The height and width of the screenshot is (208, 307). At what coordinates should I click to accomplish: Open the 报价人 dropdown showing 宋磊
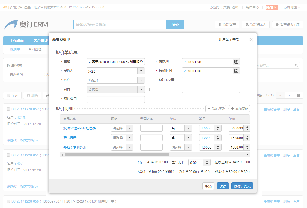point(141,71)
